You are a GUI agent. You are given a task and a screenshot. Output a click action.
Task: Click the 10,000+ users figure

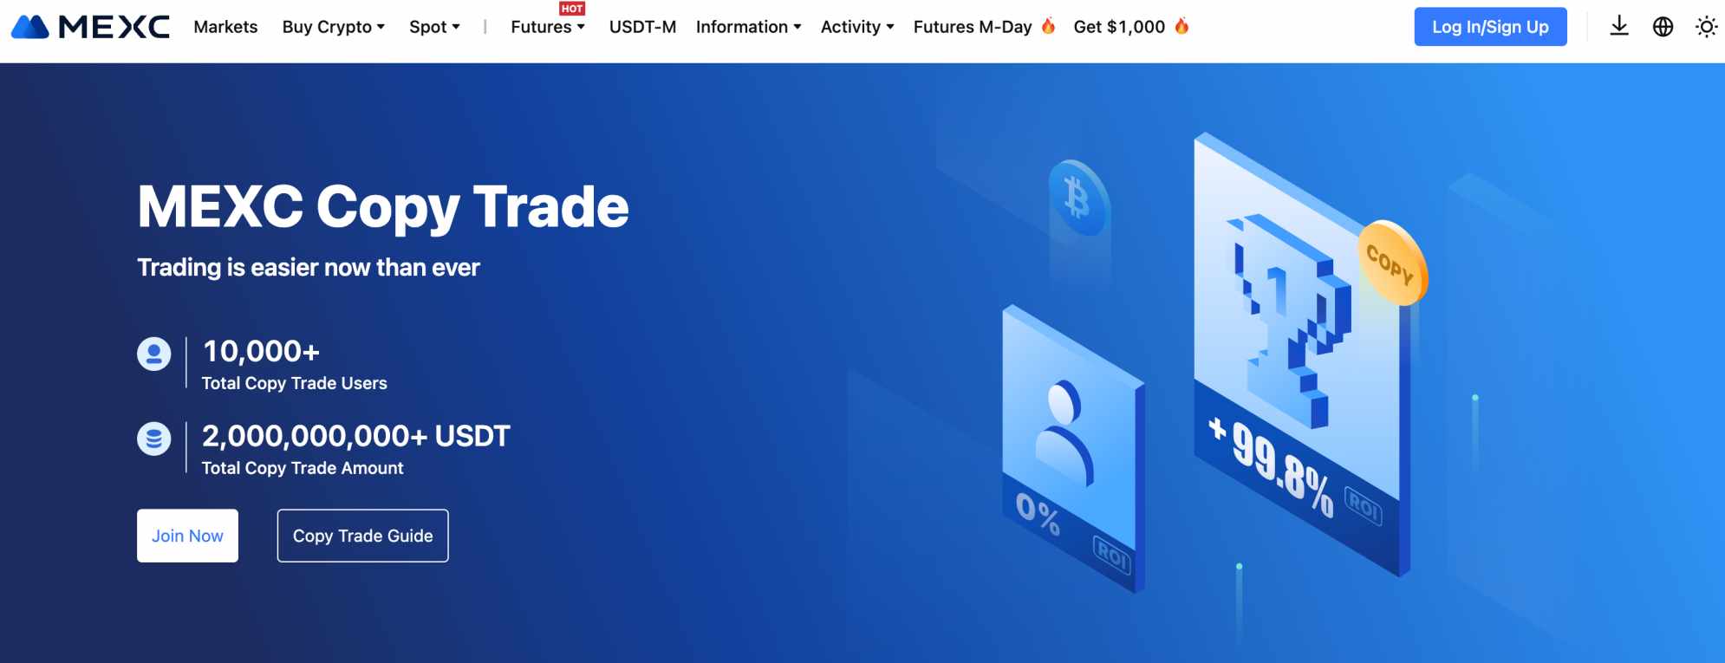coord(261,351)
